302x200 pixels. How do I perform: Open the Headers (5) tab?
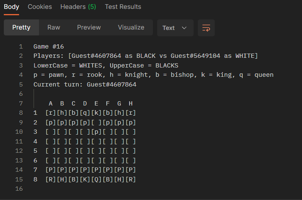[78, 7]
